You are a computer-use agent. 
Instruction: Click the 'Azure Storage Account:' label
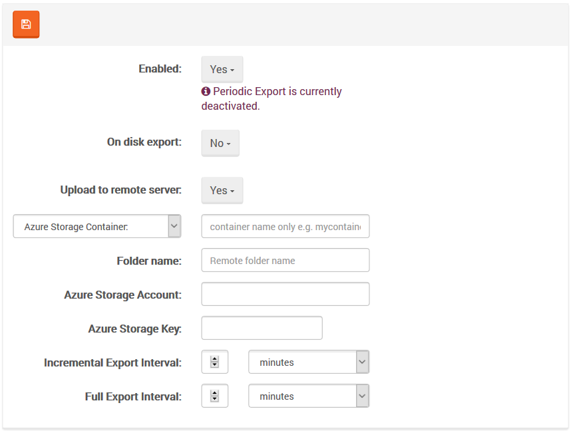click(x=122, y=295)
